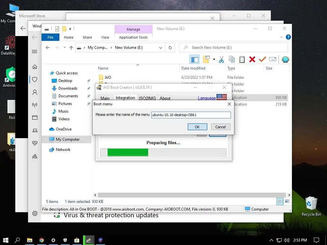This screenshot has height=245, width=327.
Task: Select the AIO folder
Action: 108,77
